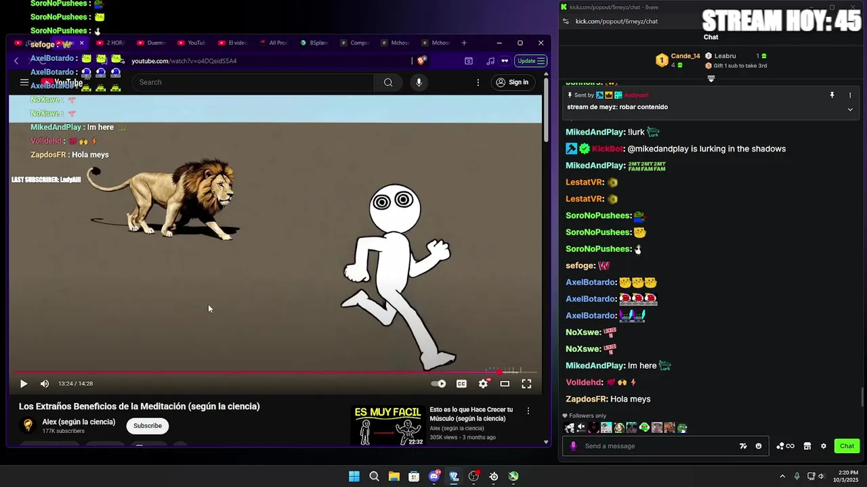Open the Brave wallet icon in toolbar
Viewport: 867px width, 487px height.
pyautogui.click(x=469, y=61)
